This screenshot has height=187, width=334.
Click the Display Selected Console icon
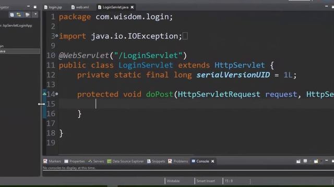[305, 161]
